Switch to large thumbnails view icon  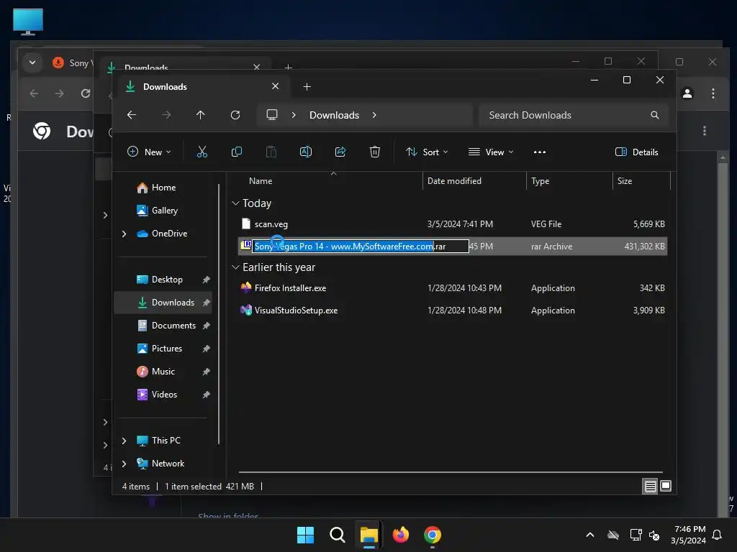click(x=666, y=487)
